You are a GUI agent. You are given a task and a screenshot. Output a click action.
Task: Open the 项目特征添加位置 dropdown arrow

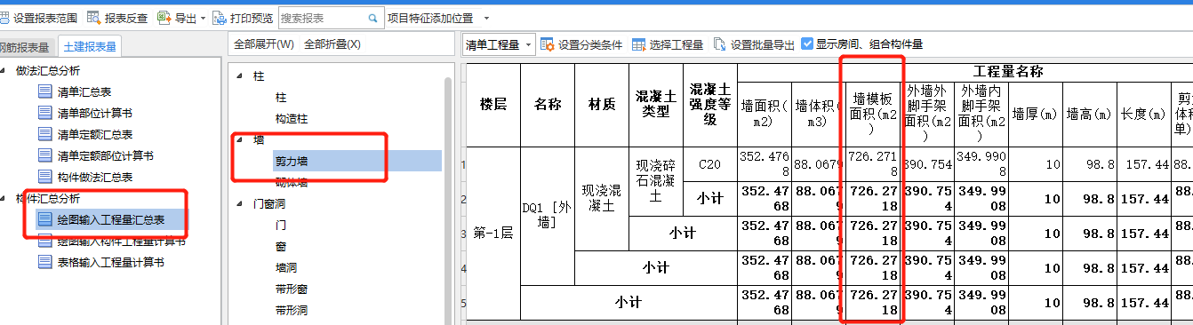coord(486,18)
